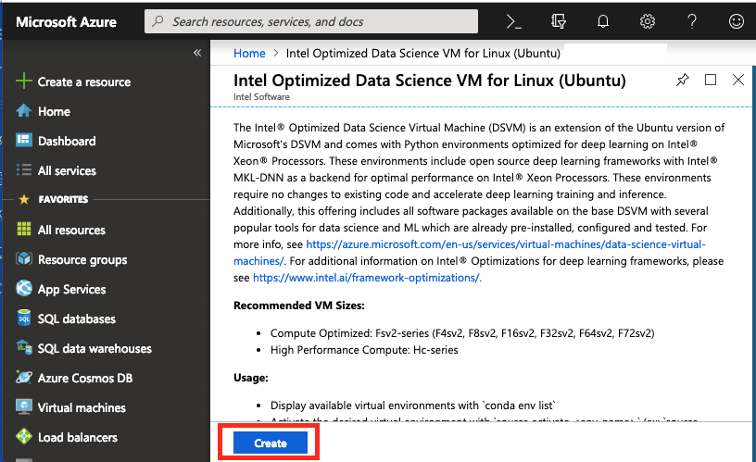Click the High Performance Compute Hc-series bullet
The image size is (756, 462).
coord(364,350)
